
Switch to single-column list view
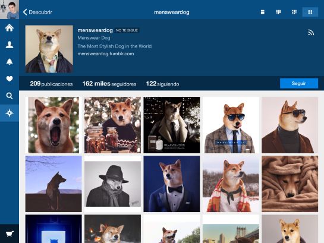(262, 12)
